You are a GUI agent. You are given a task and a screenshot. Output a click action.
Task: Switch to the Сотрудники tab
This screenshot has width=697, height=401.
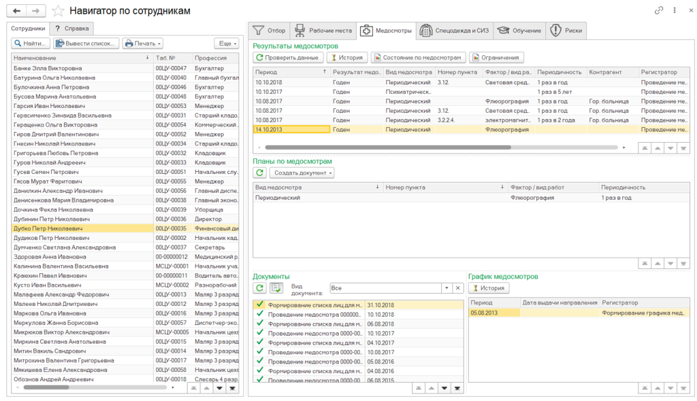(x=28, y=29)
